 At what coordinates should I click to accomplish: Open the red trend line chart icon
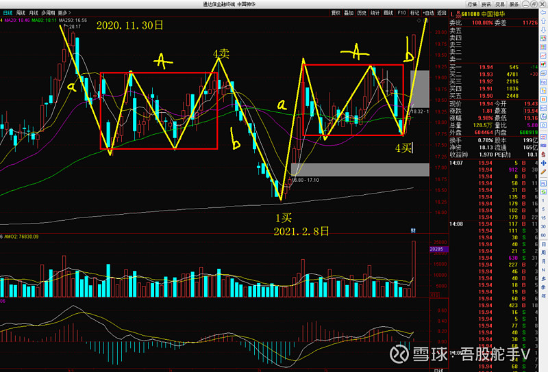pyautogui.click(x=543, y=56)
